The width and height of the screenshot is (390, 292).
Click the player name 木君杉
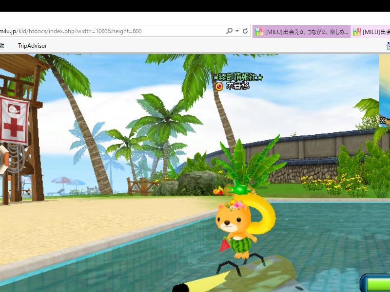[x=238, y=87]
